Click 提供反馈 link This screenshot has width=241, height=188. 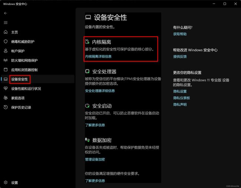(x=180, y=57)
